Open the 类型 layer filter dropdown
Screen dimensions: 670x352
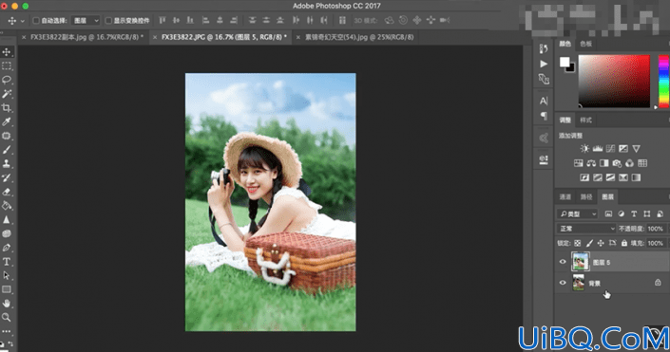(x=577, y=213)
